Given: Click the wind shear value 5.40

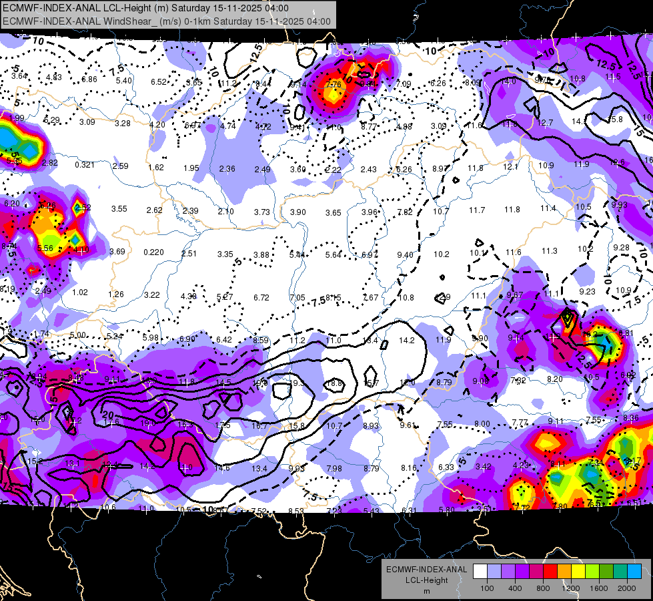Looking at the screenshot, I should point(123,81).
